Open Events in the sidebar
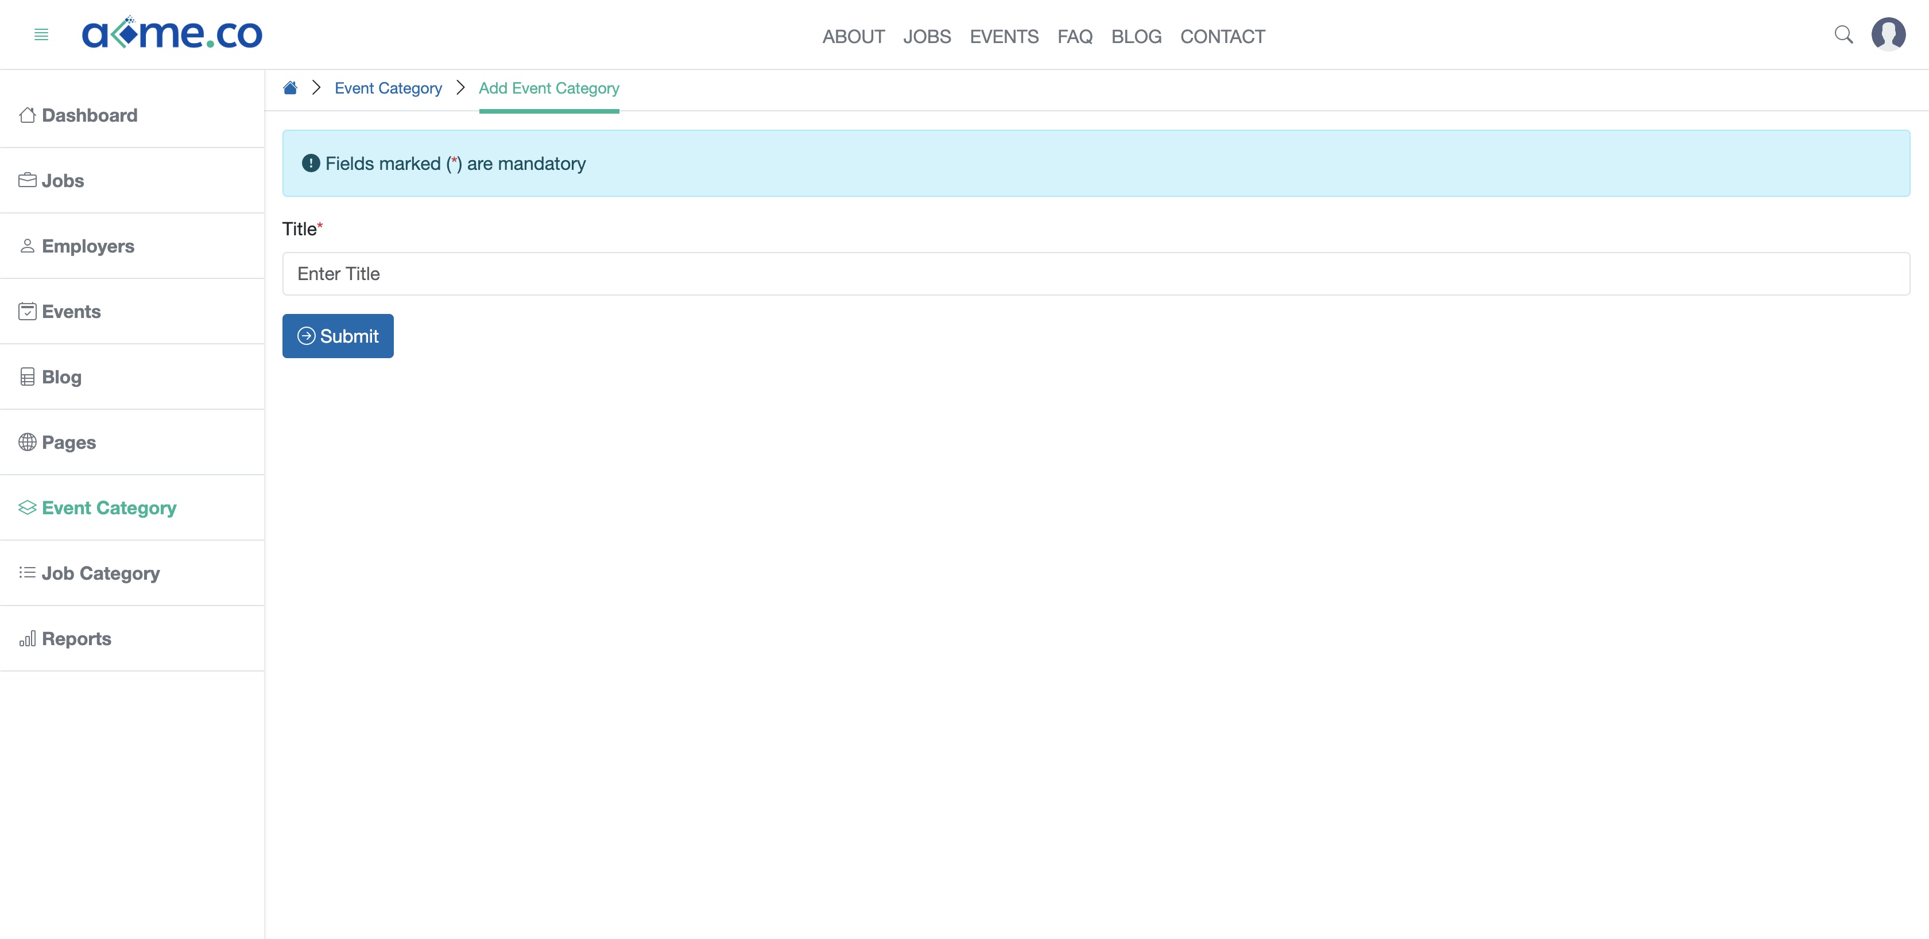 133,312
